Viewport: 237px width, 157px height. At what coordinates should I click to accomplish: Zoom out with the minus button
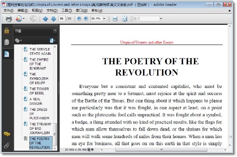tap(79, 19)
